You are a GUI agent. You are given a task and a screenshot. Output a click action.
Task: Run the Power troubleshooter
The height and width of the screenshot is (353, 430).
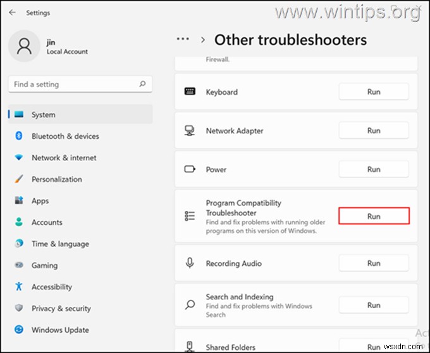[x=374, y=169]
